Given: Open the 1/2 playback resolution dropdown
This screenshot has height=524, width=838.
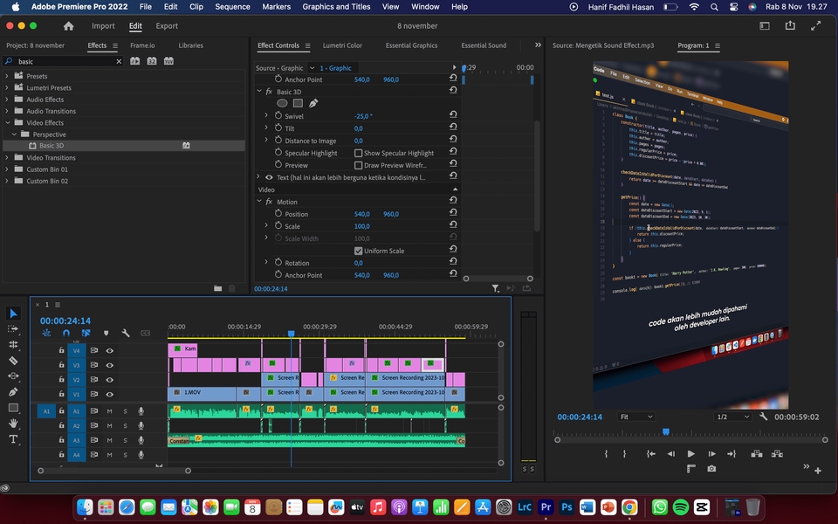Looking at the screenshot, I should [733, 417].
